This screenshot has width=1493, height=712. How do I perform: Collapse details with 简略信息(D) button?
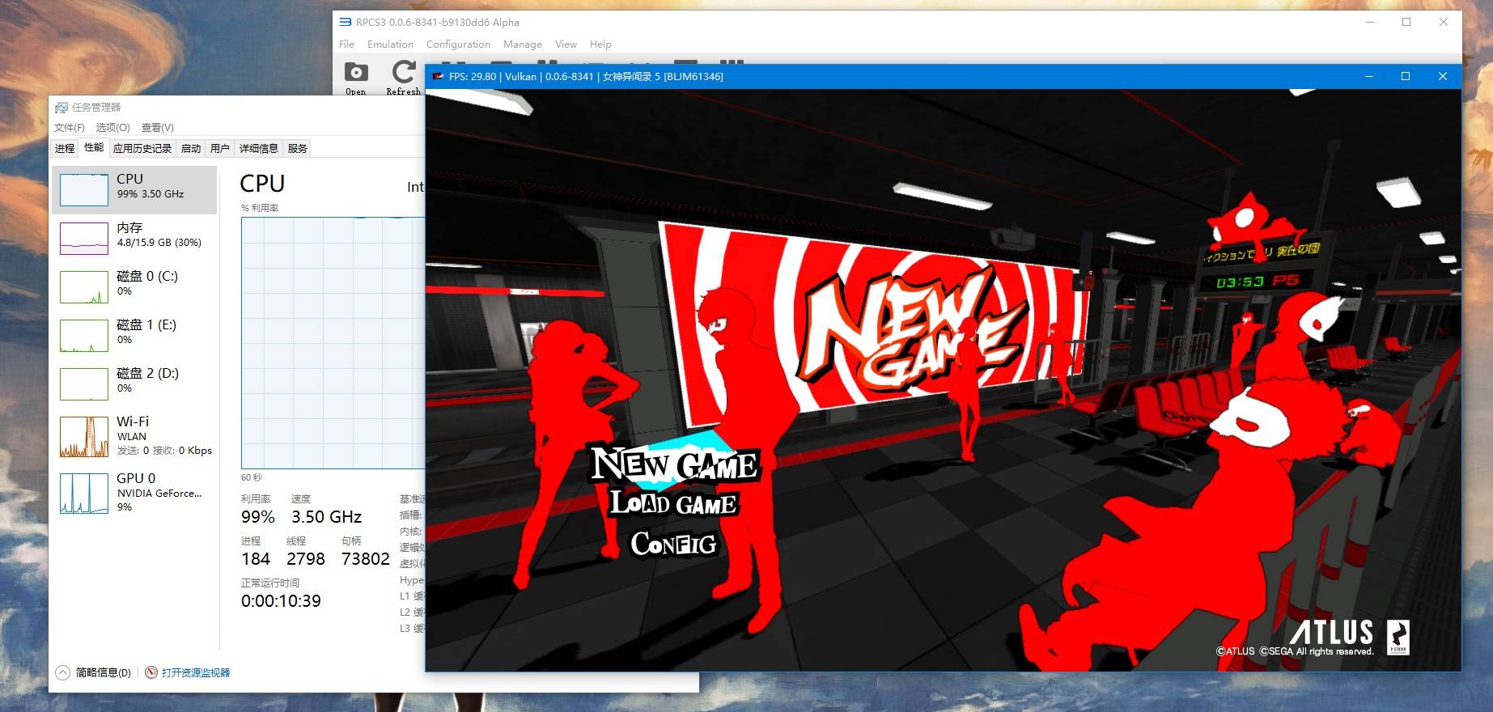94,672
